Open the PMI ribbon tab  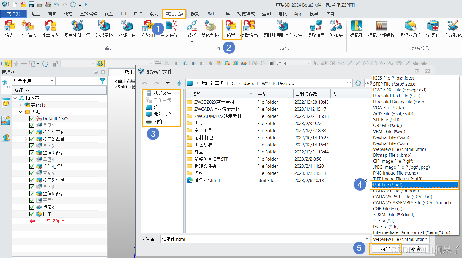(x=210, y=14)
